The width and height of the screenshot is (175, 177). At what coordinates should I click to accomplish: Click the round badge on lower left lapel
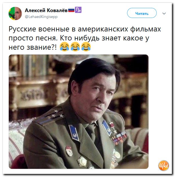click(69, 151)
